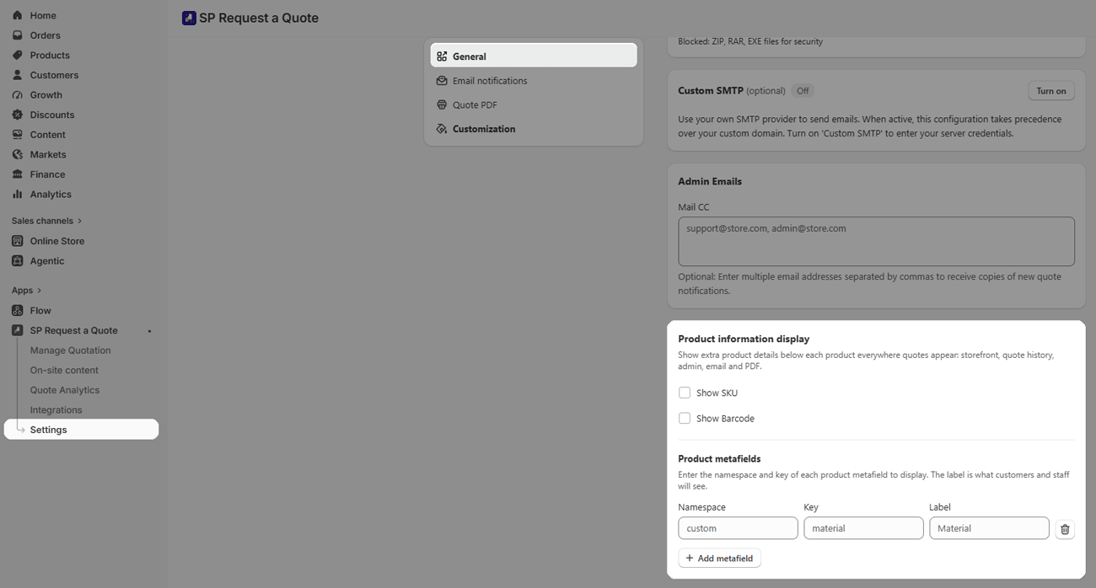Click the Discounts badge icon

(17, 115)
